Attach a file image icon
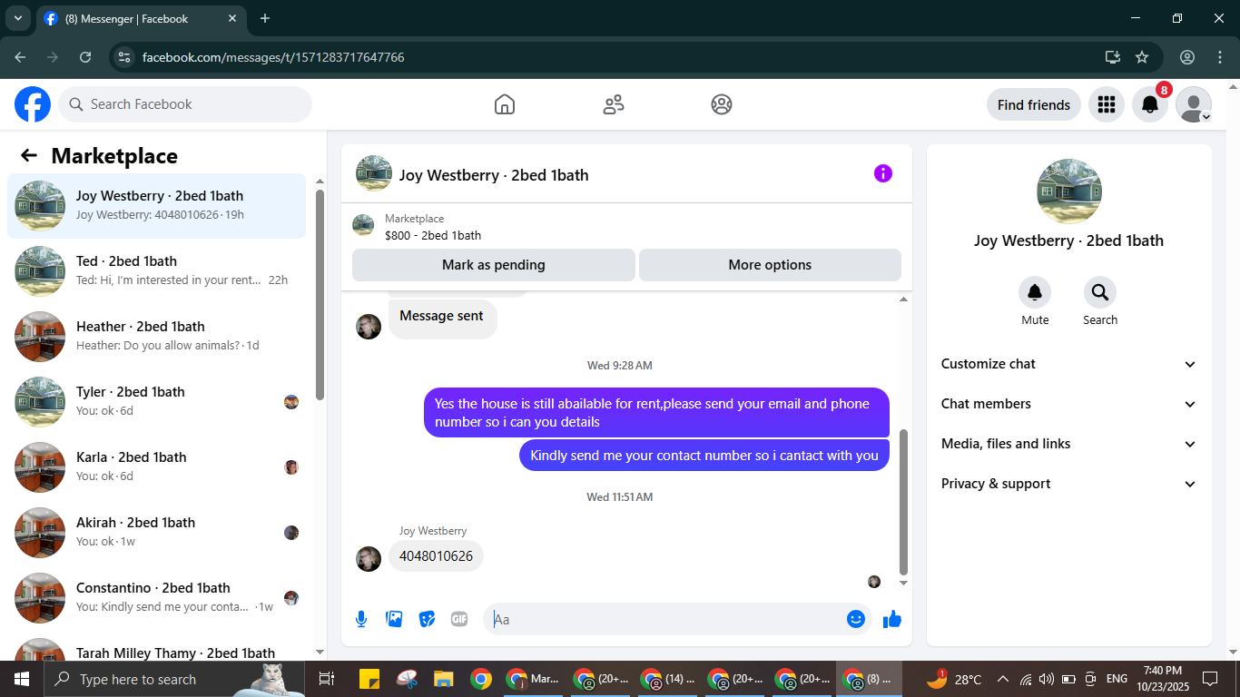 point(394,619)
